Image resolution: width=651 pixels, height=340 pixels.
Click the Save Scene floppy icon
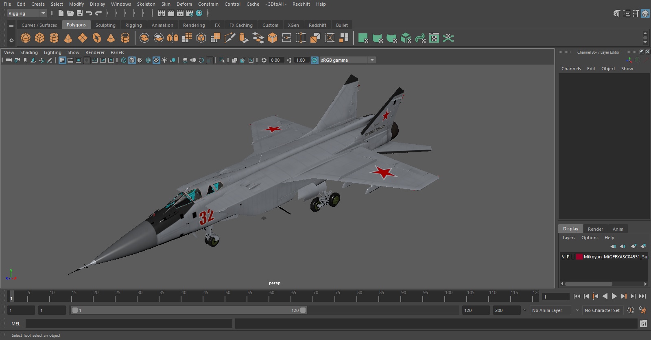[80, 13]
